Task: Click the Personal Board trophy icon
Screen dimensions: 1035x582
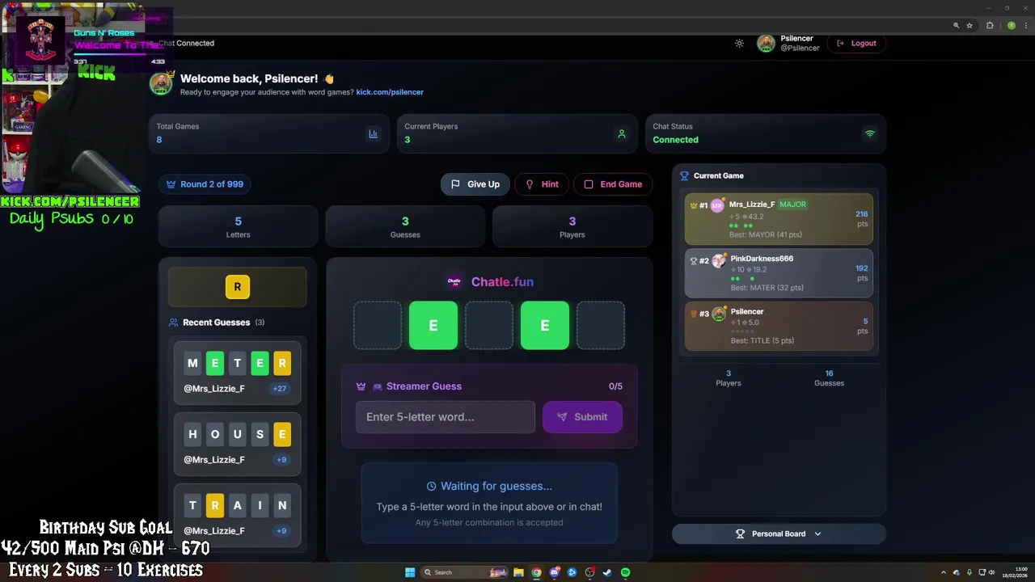Action: click(740, 533)
